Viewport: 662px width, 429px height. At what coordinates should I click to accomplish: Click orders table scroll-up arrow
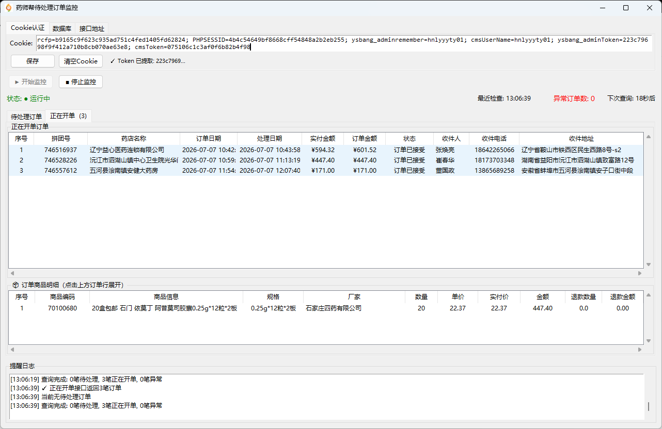(x=649, y=137)
